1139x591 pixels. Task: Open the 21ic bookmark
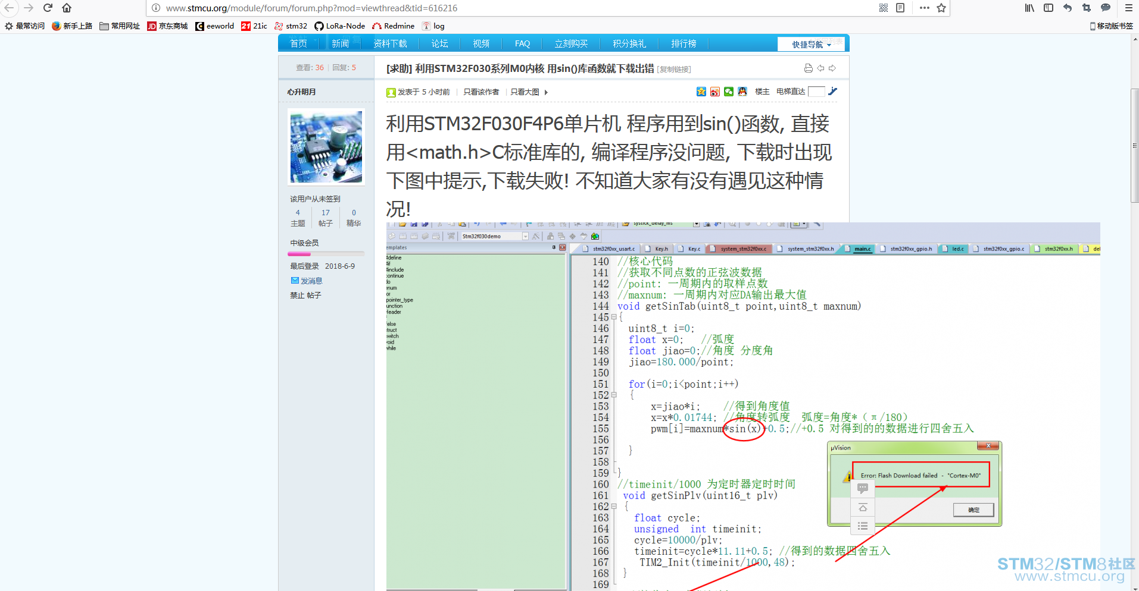(x=254, y=26)
